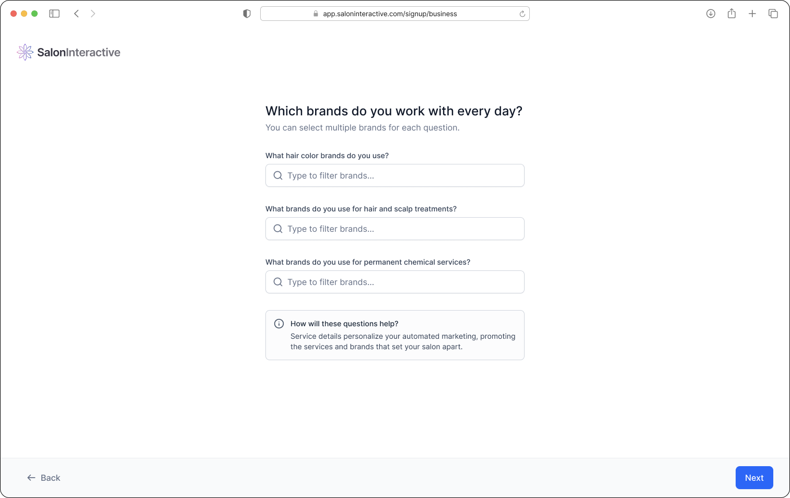790x498 pixels.
Task: Click the Share icon in toolbar
Action: point(731,14)
